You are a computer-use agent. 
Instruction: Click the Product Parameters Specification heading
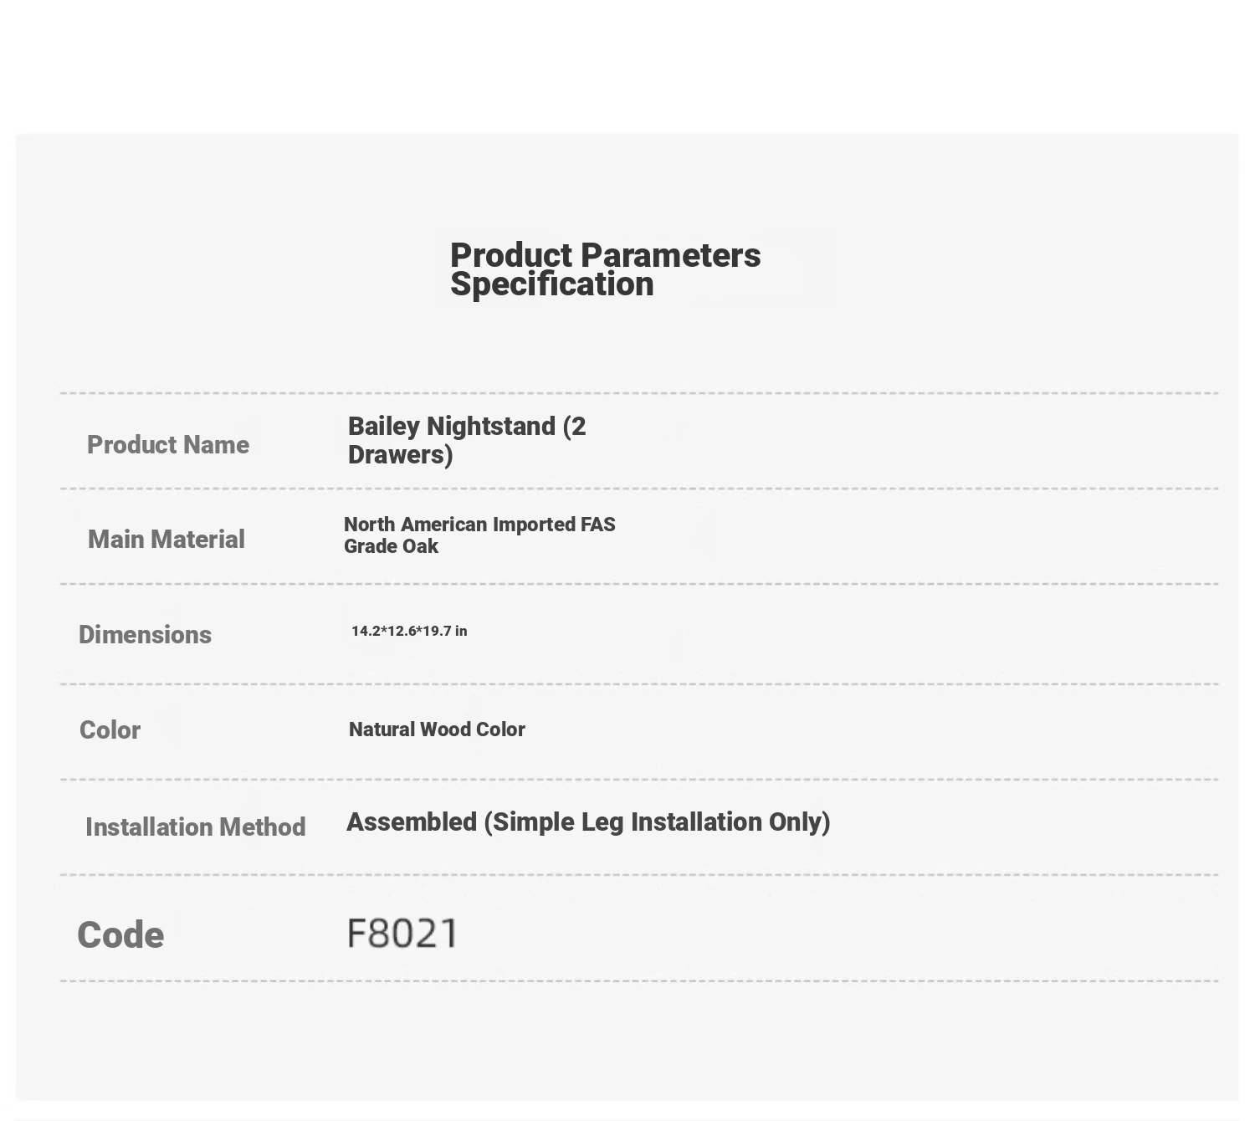pos(605,269)
